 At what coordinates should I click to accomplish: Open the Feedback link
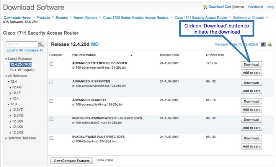pyautogui.click(x=256, y=7)
